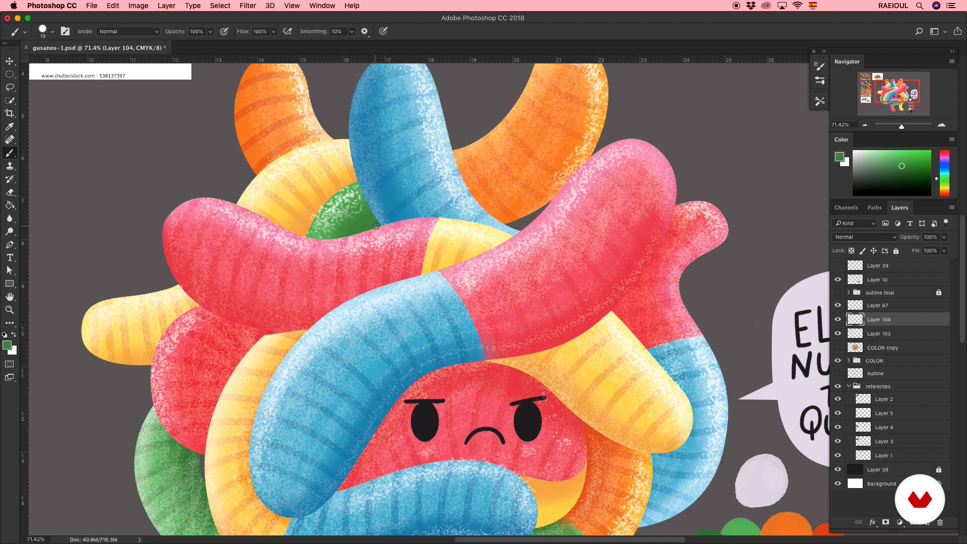Viewport: 967px width, 544px height.
Task: Select the Move tool
Action: click(x=10, y=61)
